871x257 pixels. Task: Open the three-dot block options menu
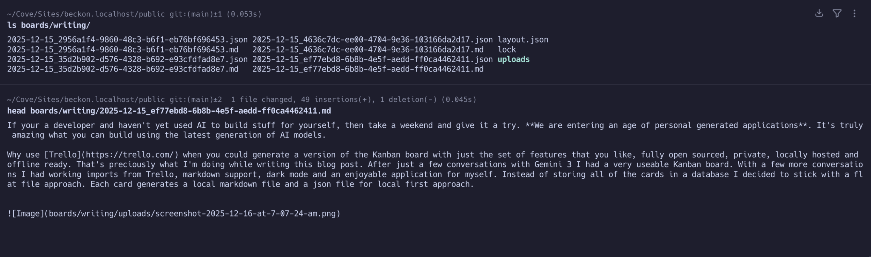pos(854,13)
